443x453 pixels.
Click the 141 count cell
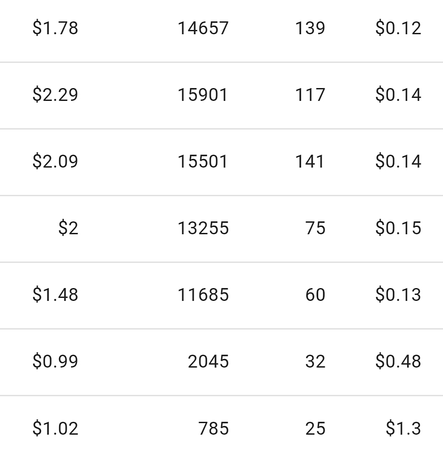310,162
